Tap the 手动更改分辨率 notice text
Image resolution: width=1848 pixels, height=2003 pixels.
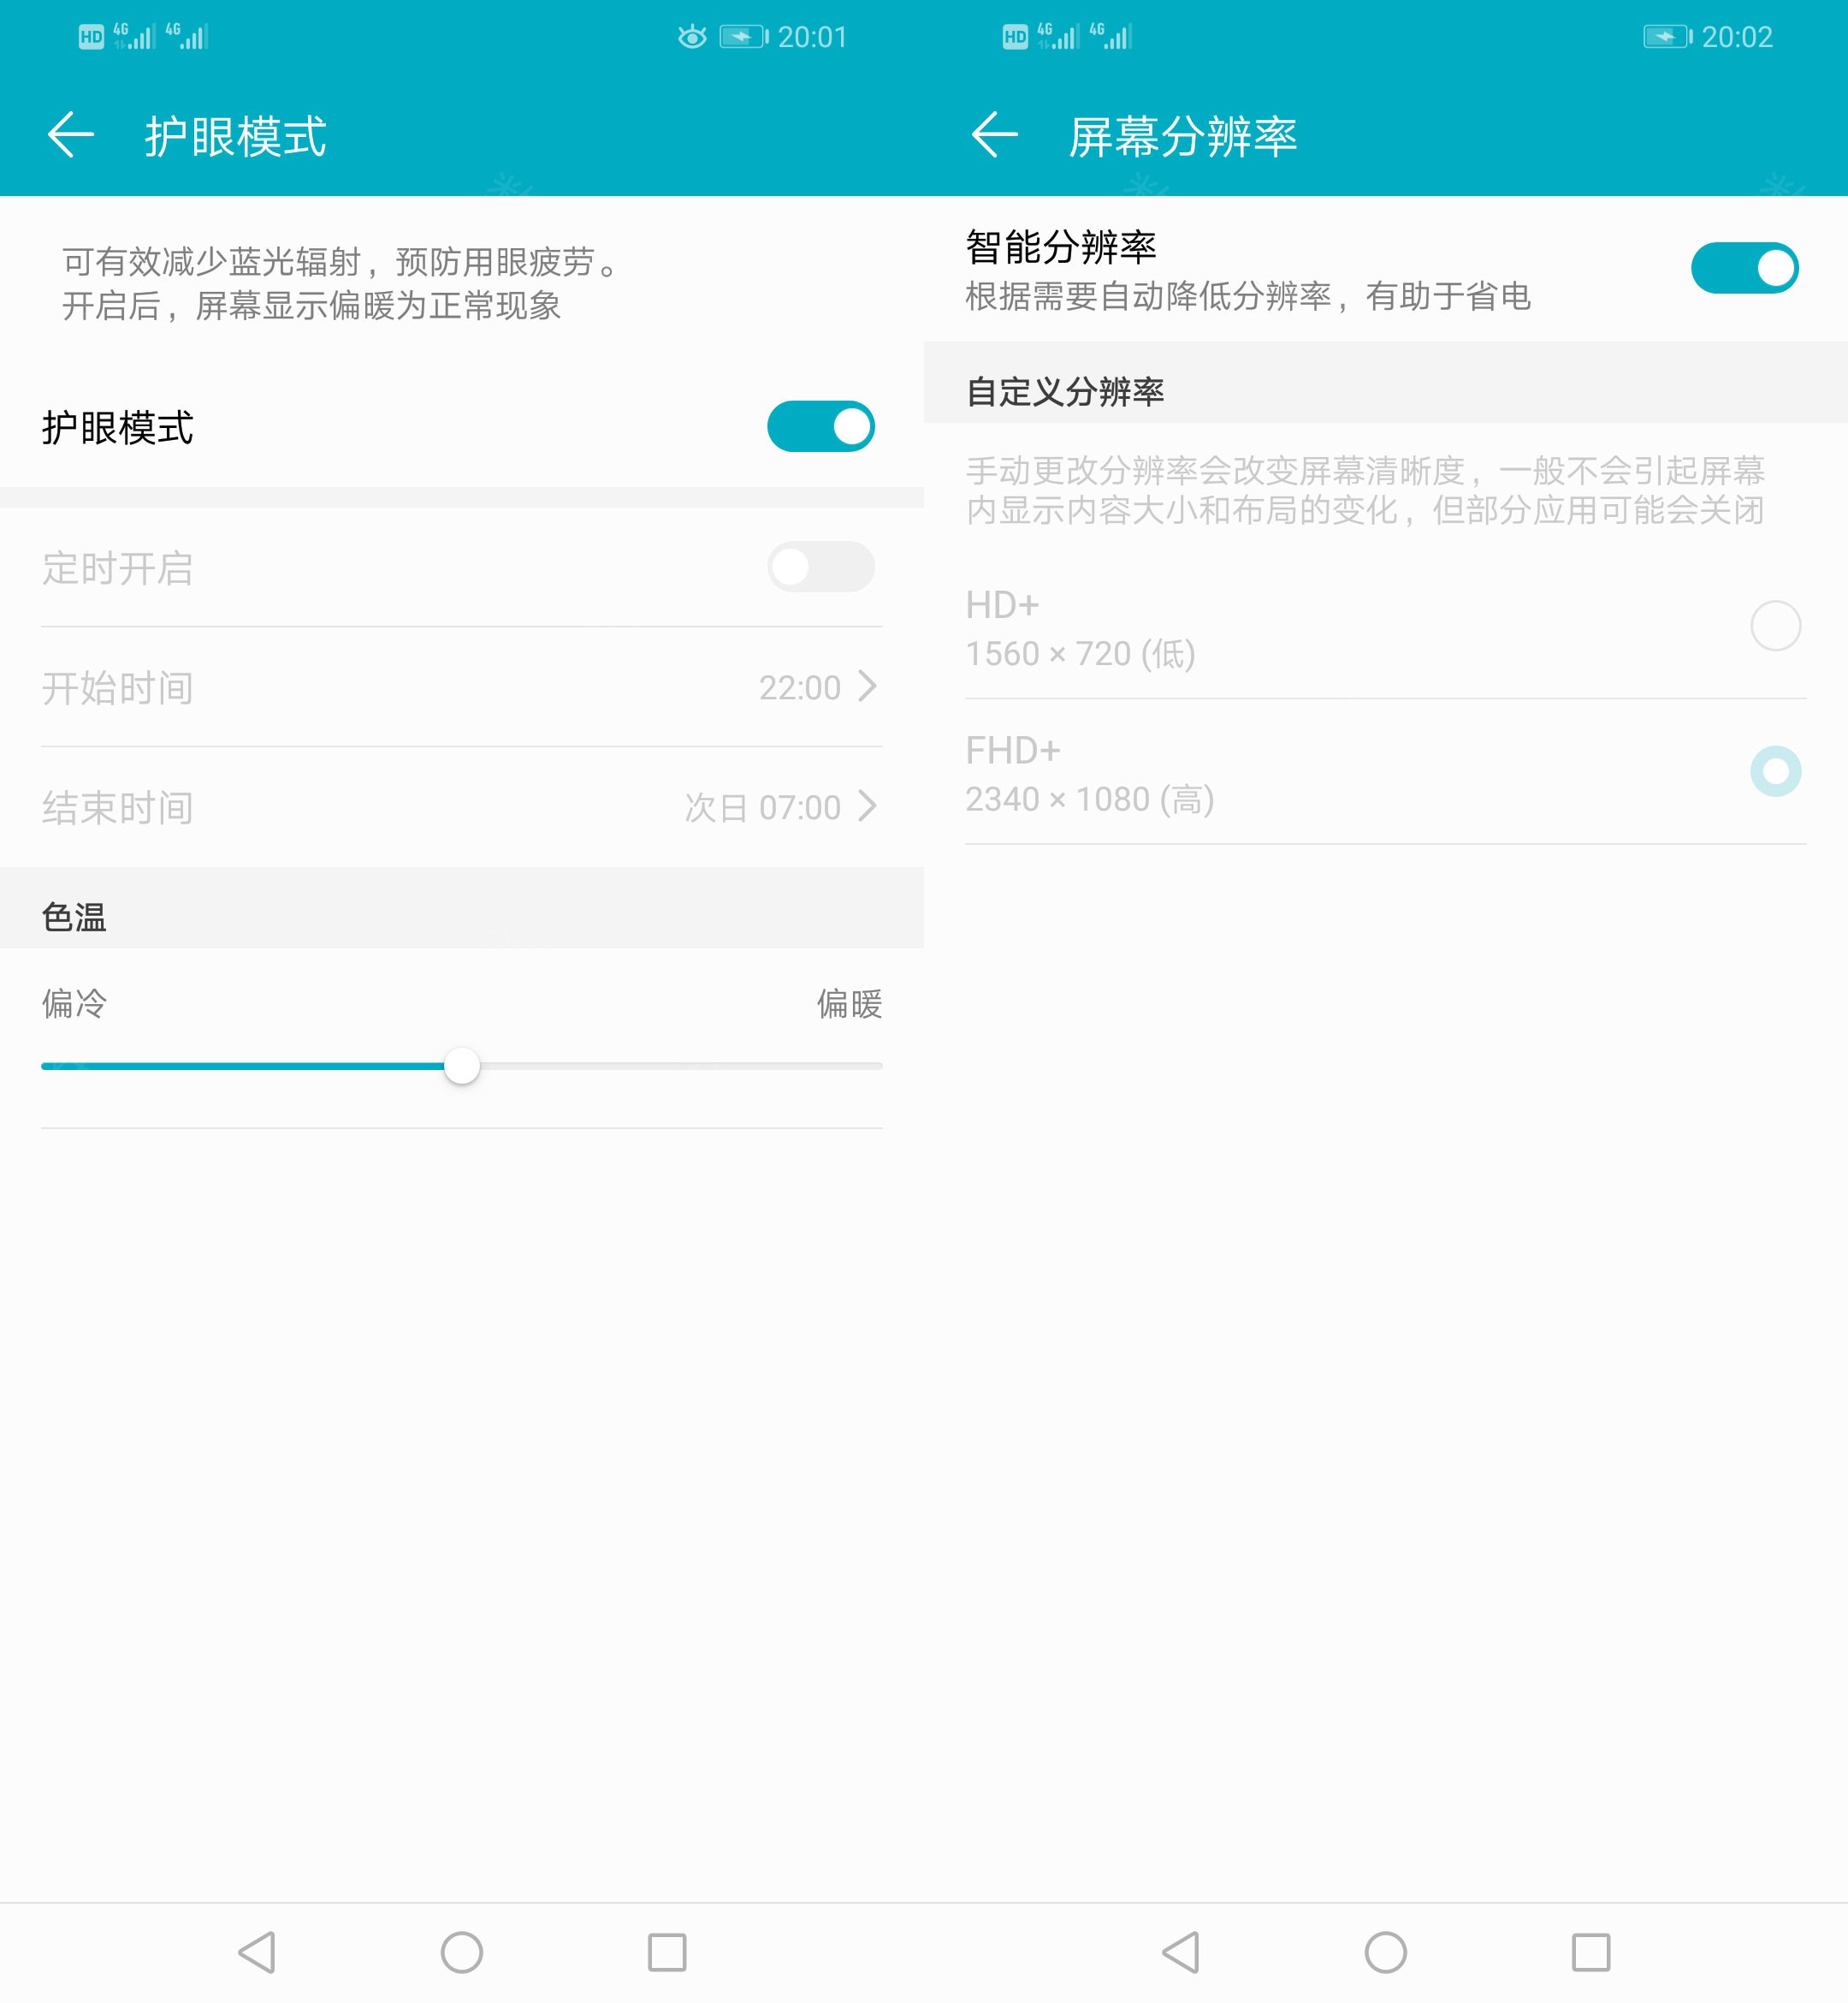[x=1365, y=490]
